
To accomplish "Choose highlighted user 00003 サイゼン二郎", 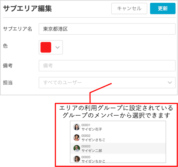I will point(118,148).
